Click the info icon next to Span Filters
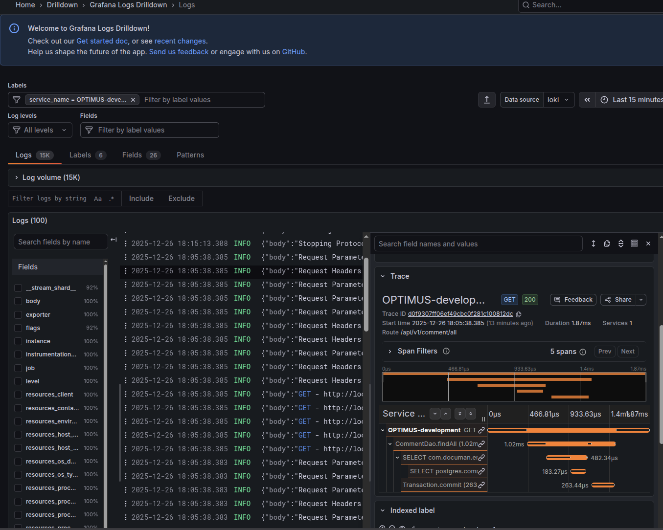The width and height of the screenshot is (663, 530). [x=446, y=351]
